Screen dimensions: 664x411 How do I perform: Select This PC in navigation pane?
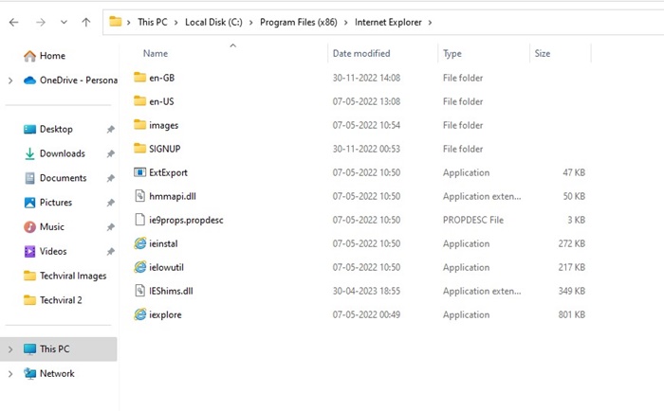click(59, 349)
